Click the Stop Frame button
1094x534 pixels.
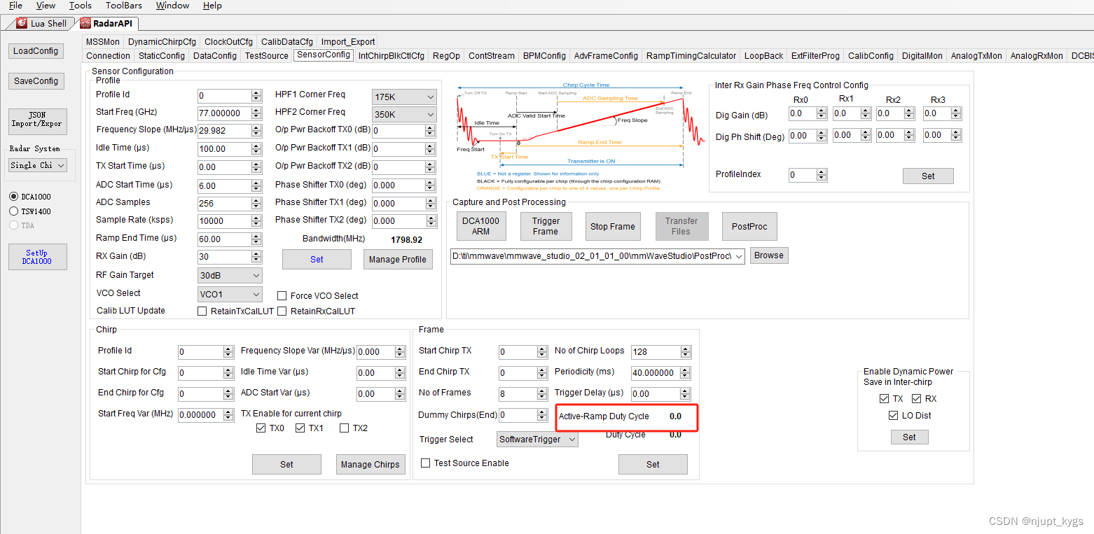pyautogui.click(x=613, y=226)
